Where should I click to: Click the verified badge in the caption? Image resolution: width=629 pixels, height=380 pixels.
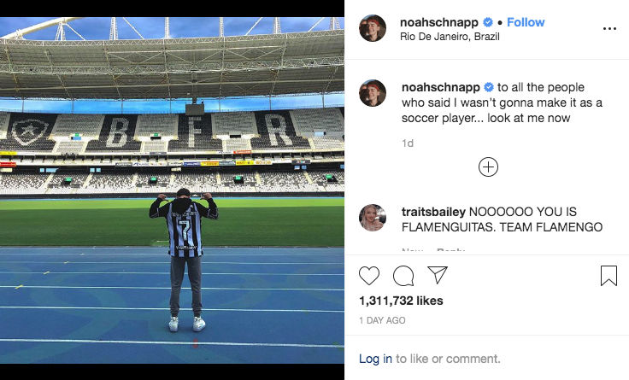click(x=489, y=87)
